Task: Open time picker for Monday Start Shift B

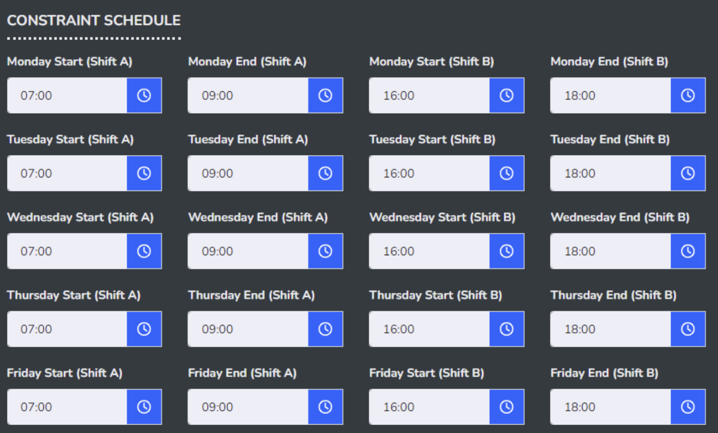Action: [507, 95]
